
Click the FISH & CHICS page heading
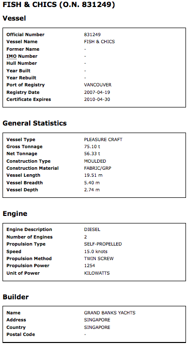(x=59, y=5)
